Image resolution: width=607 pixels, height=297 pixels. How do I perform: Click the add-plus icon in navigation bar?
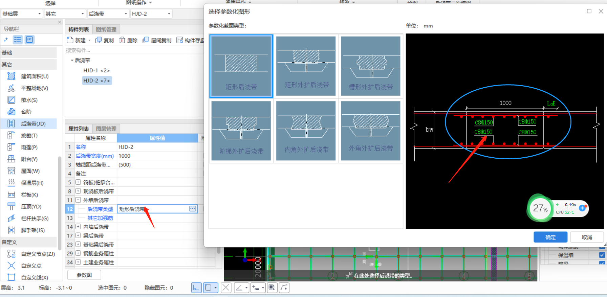(6, 40)
